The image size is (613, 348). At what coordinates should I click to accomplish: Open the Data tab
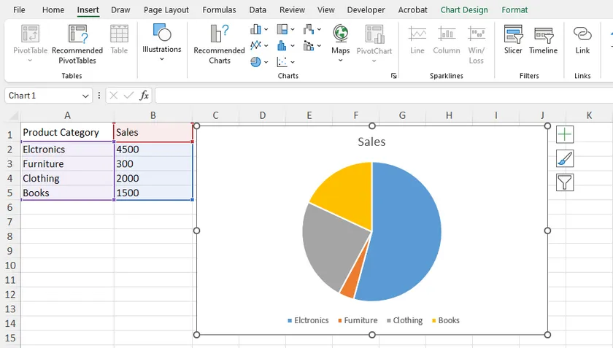[258, 9]
